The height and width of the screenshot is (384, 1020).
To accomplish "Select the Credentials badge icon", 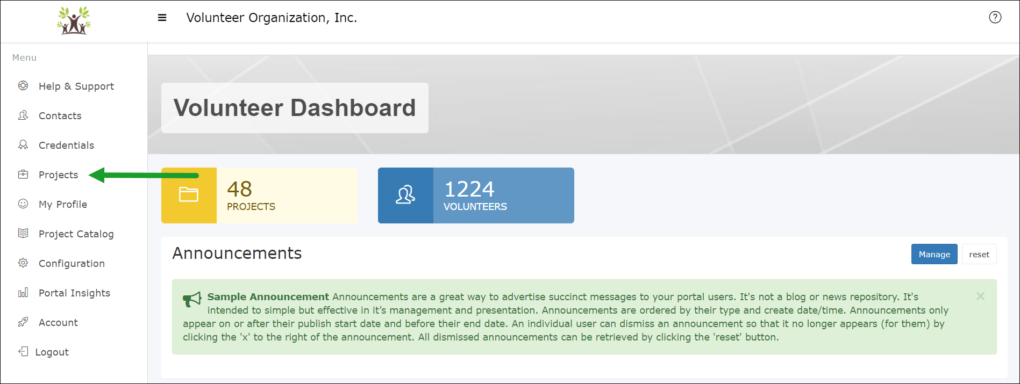I will (23, 144).
